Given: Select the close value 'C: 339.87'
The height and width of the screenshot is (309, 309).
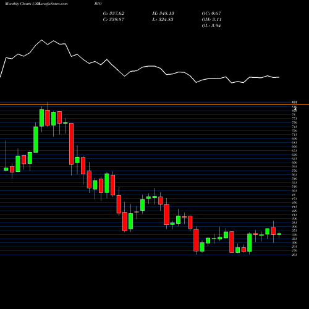Looking at the screenshot, I should [x=114, y=19].
